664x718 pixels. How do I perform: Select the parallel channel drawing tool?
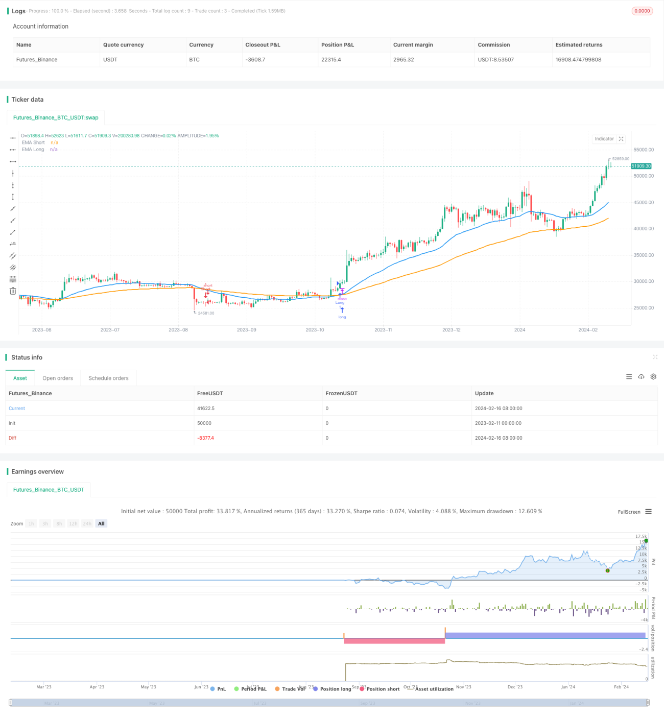tap(13, 255)
